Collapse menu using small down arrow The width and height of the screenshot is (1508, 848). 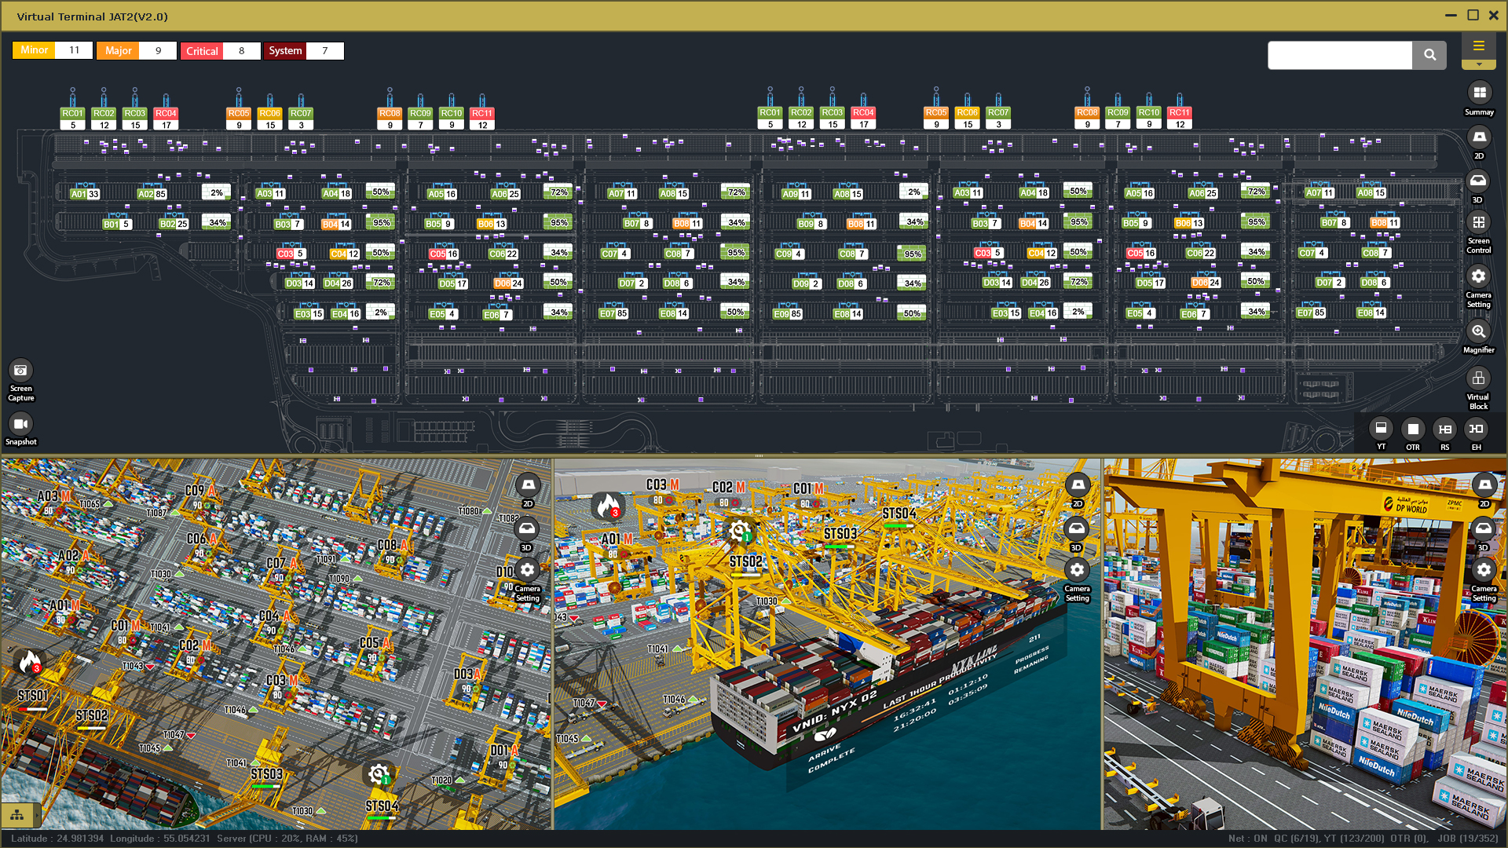click(x=1479, y=65)
